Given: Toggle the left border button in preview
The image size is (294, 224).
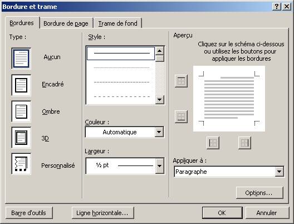Looking at the screenshot, I should [x=213, y=143].
